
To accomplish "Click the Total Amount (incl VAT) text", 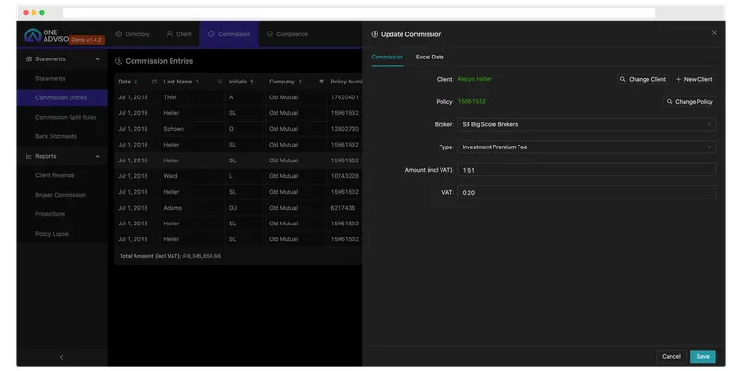I will (170, 256).
